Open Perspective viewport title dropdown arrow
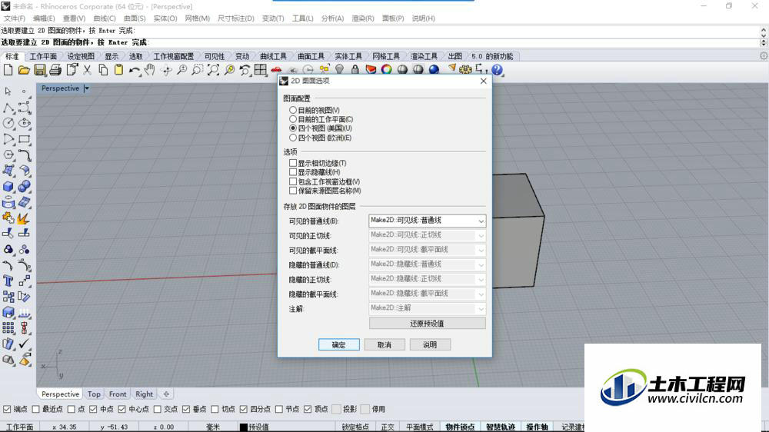The image size is (769, 432). [x=87, y=88]
